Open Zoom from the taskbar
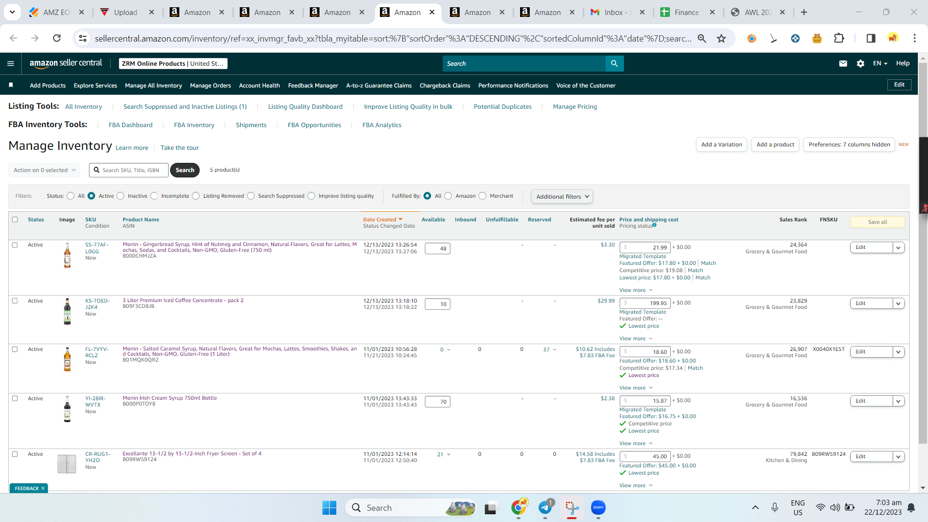 pos(598,507)
